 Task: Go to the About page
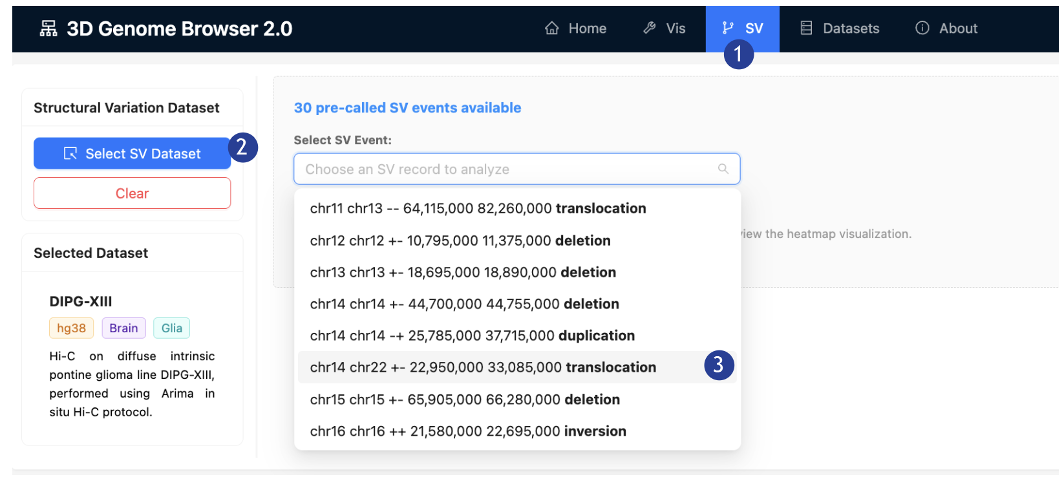[946, 28]
